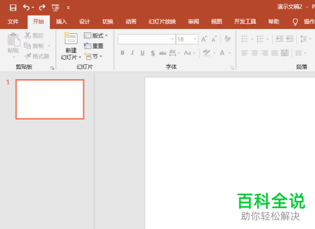Toggle Center alignment for paragraph
The height and width of the screenshot is (229, 315).
pyautogui.click(x=255, y=53)
